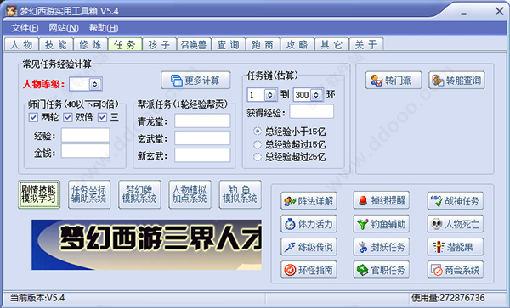Click 更多计算 more calculations button
Viewport: 510px width, 308px height.
[x=195, y=80]
